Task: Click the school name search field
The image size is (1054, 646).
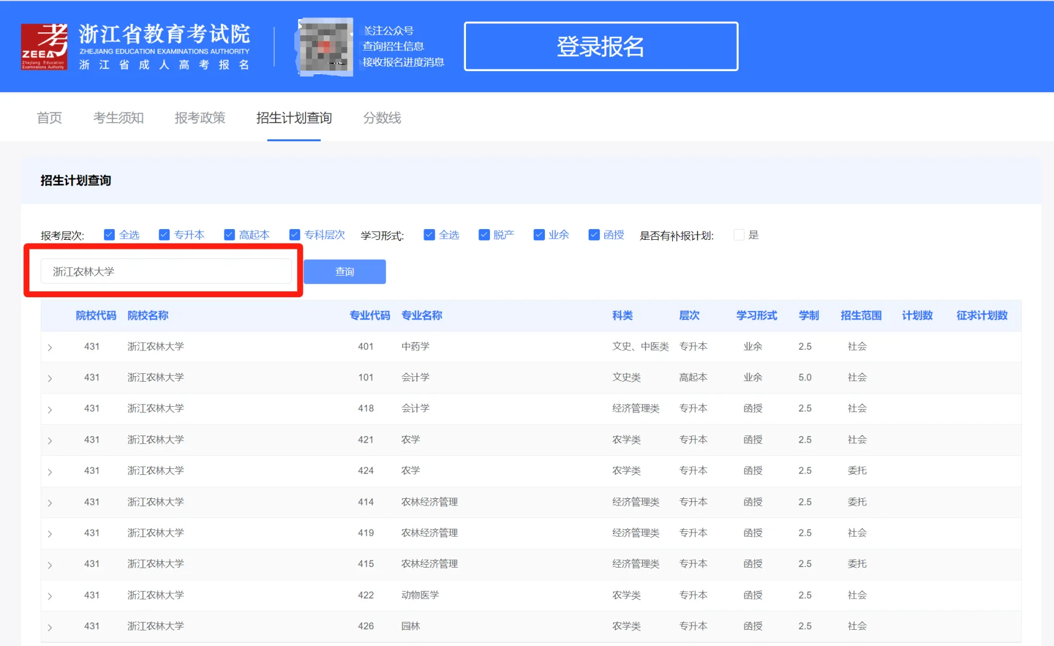Action: [x=166, y=271]
